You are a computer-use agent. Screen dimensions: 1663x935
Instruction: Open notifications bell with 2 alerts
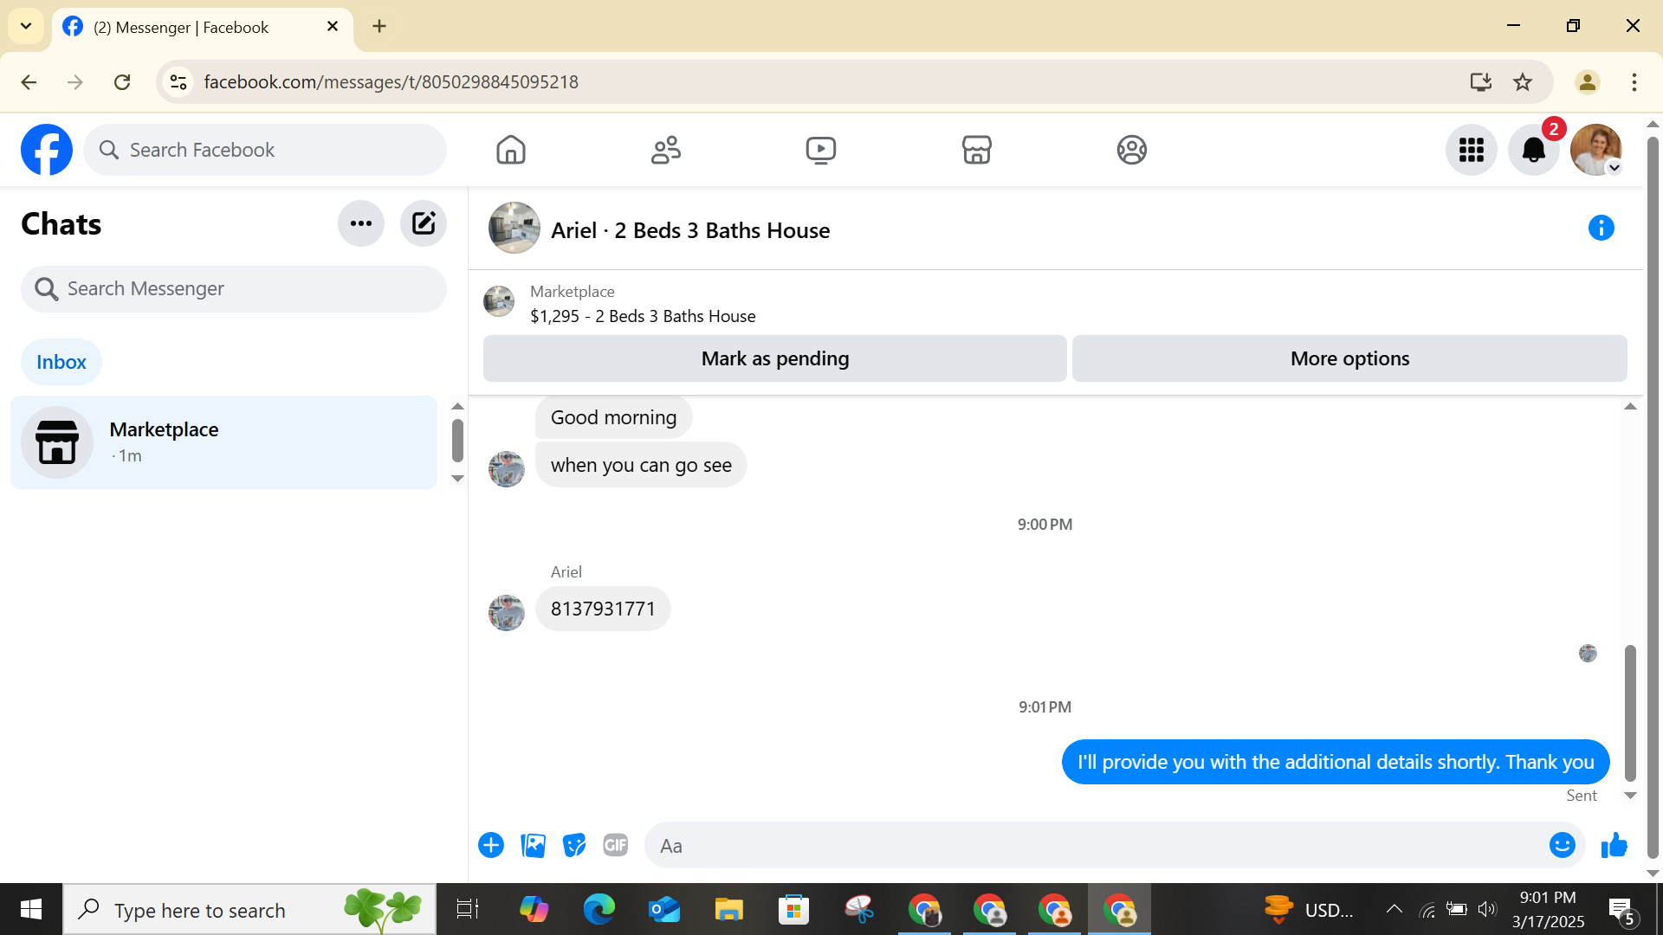(x=1534, y=150)
